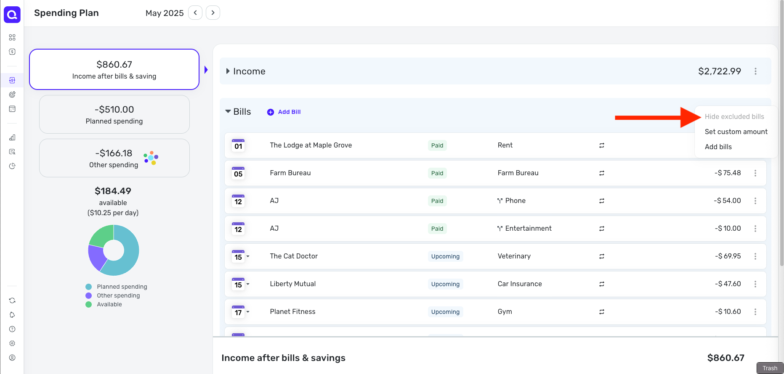The height and width of the screenshot is (374, 784).
Task: Click the 01 date icon for The Lodge
Action: [x=238, y=145]
